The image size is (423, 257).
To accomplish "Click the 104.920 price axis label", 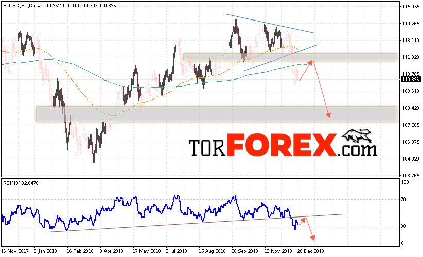I will (411, 159).
